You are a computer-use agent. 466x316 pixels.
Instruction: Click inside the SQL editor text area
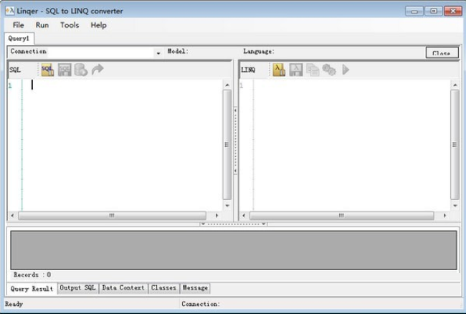122,145
